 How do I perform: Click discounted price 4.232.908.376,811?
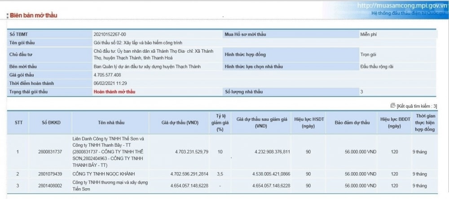pyautogui.click(x=273, y=152)
